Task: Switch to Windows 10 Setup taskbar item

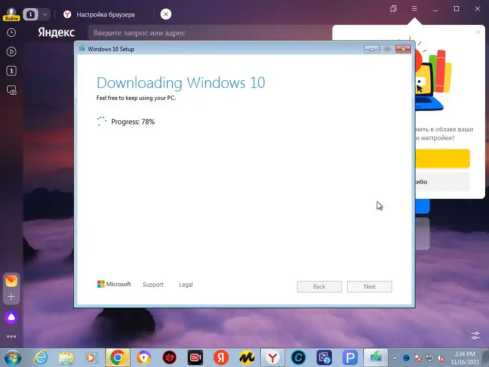Action: (376, 357)
